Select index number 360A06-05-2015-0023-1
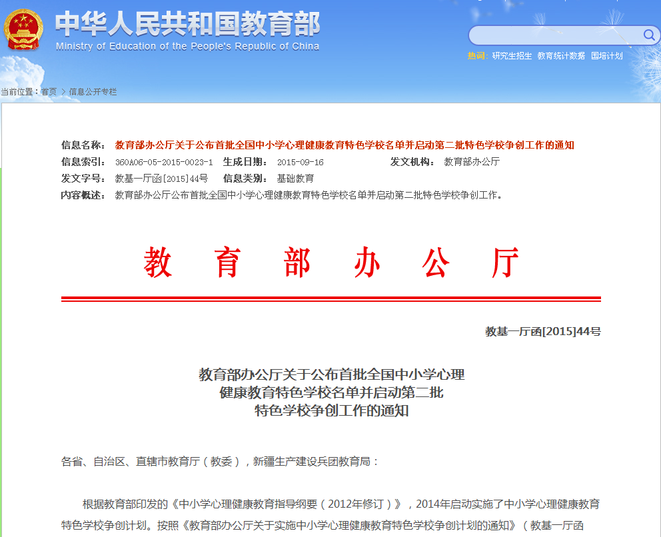 click(x=164, y=162)
